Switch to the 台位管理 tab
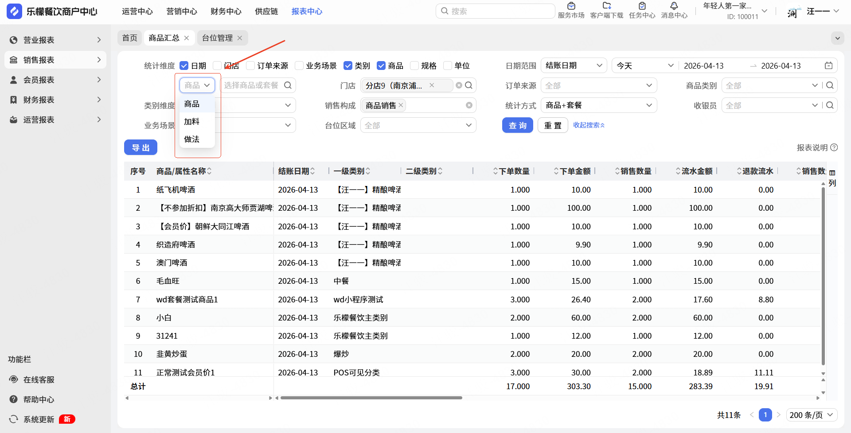 [217, 38]
